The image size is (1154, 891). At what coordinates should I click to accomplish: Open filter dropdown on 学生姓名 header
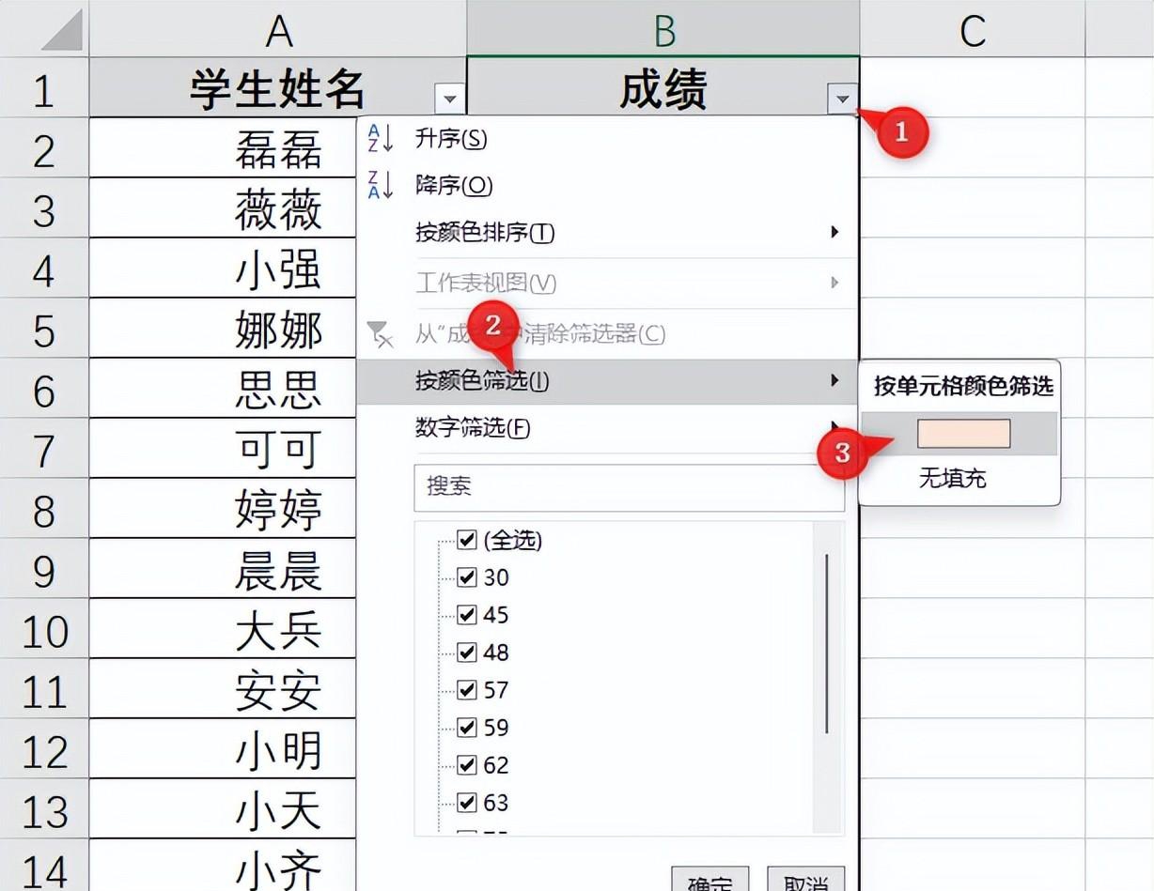click(x=449, y=99)
